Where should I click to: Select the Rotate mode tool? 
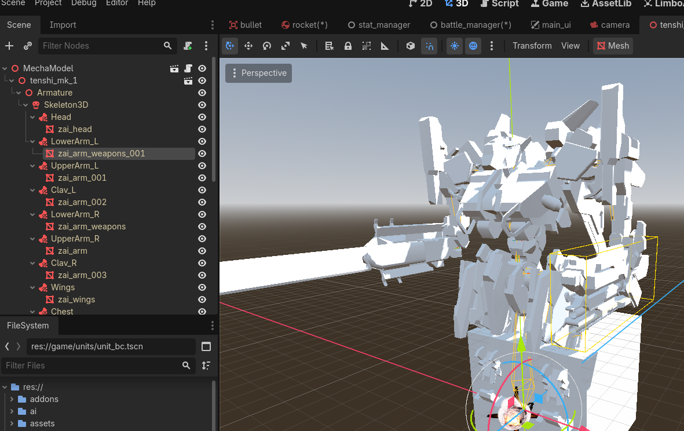(267, 46)
